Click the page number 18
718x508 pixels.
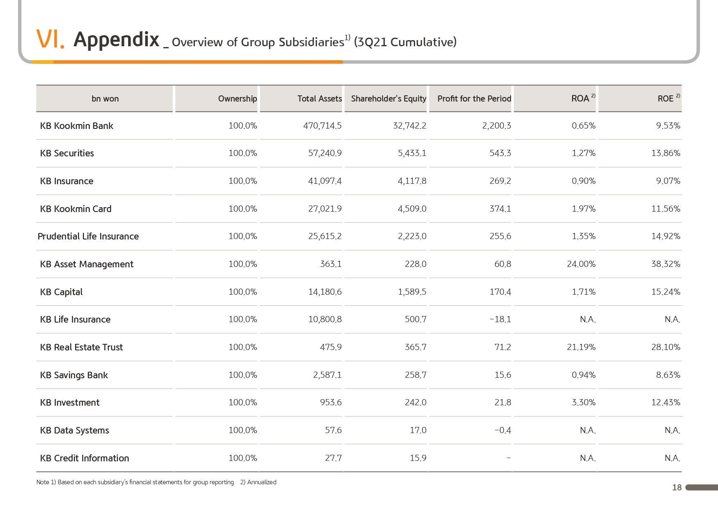point(677,488)
